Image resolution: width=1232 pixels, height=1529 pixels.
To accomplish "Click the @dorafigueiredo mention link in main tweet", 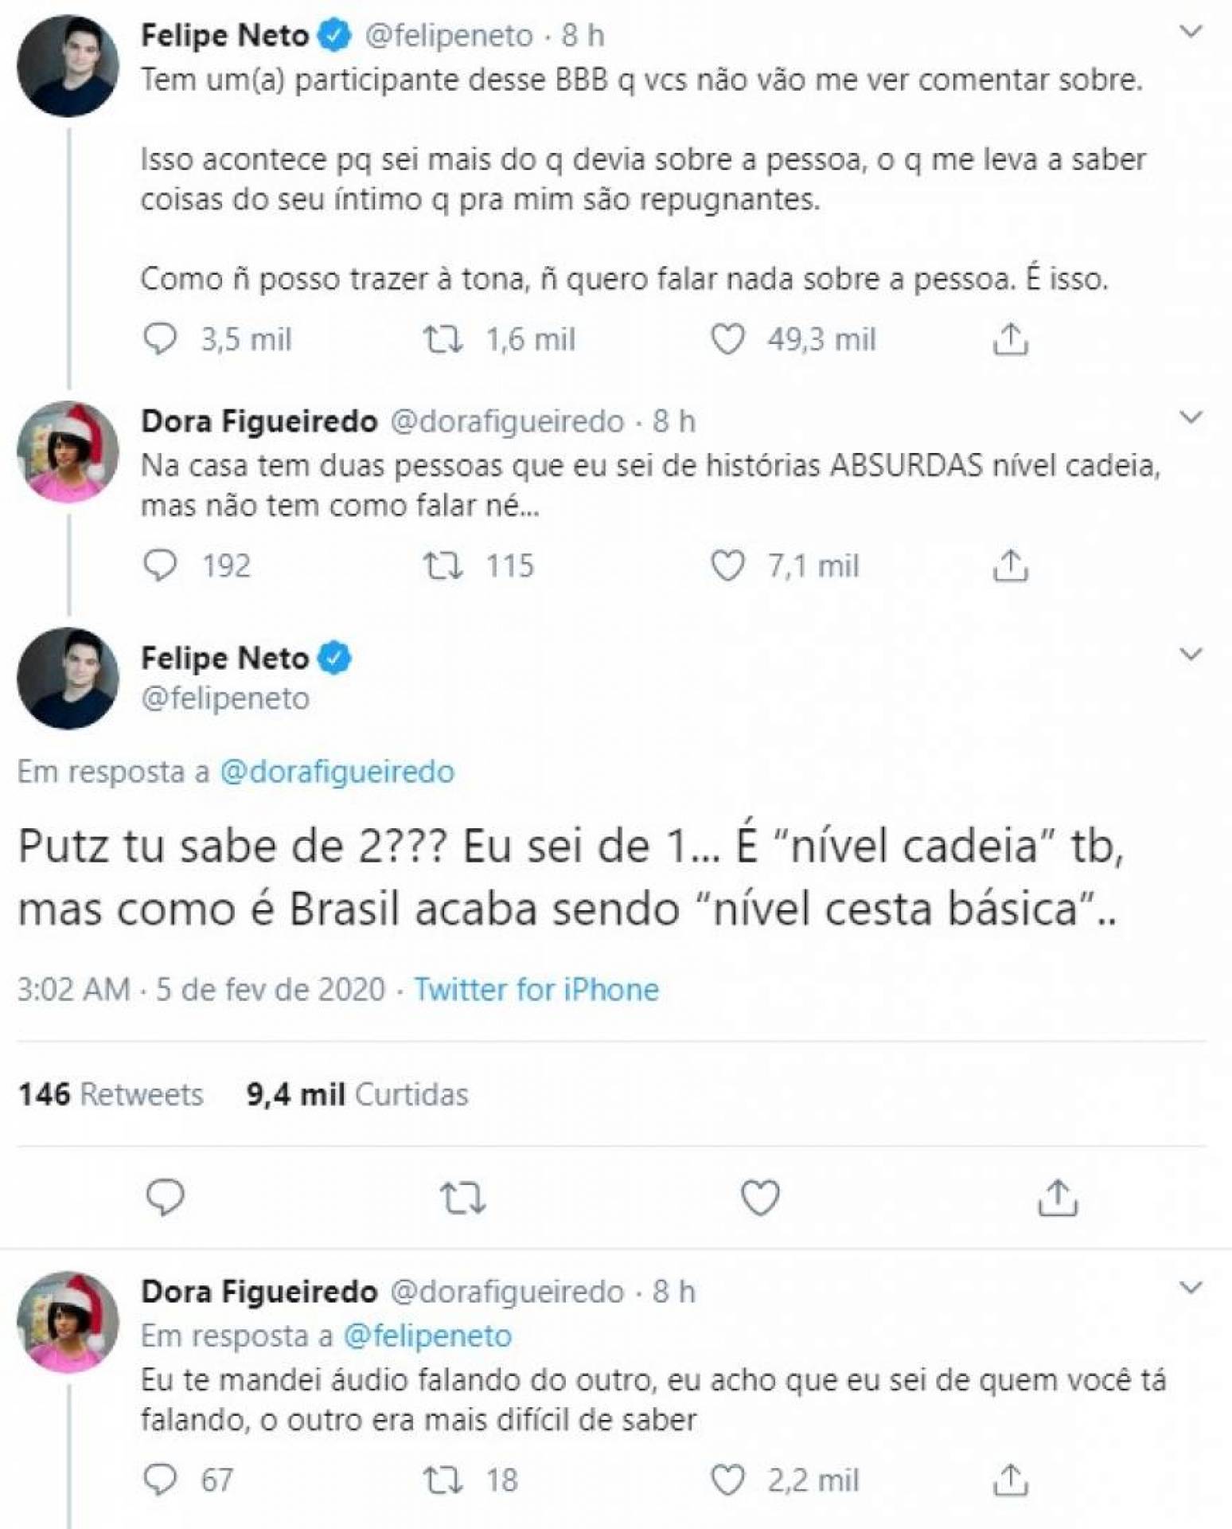I will point(337,772).
